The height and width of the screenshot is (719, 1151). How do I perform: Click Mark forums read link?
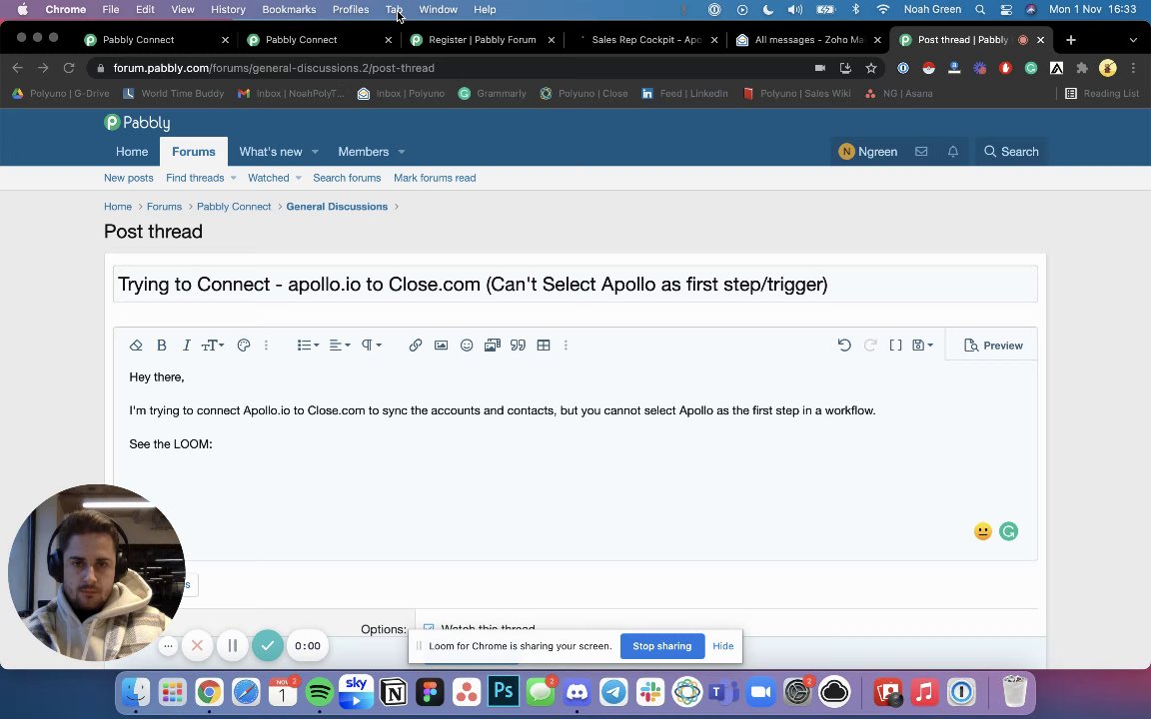pyautogui.click(x=435, y=178)
